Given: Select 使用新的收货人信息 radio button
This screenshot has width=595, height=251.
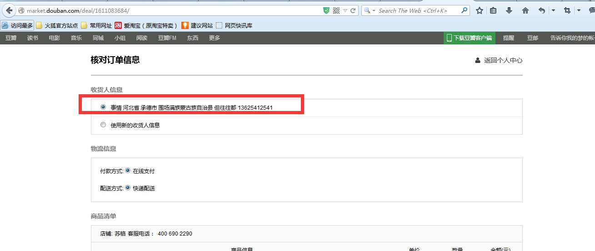Looking at the screenshot, I should coord(103,125).
